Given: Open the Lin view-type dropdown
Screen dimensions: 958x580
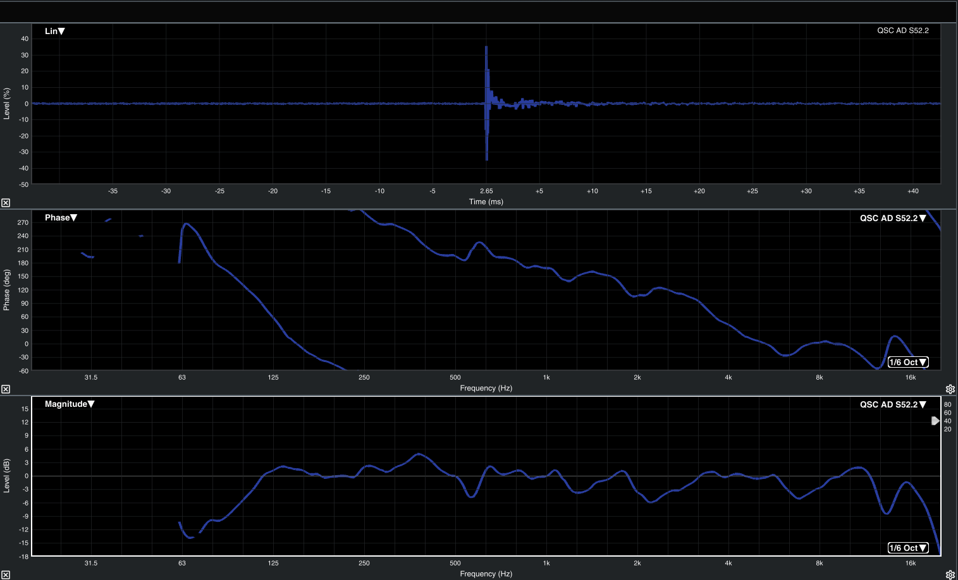Looking at the screenshot, I should [55, 31].
